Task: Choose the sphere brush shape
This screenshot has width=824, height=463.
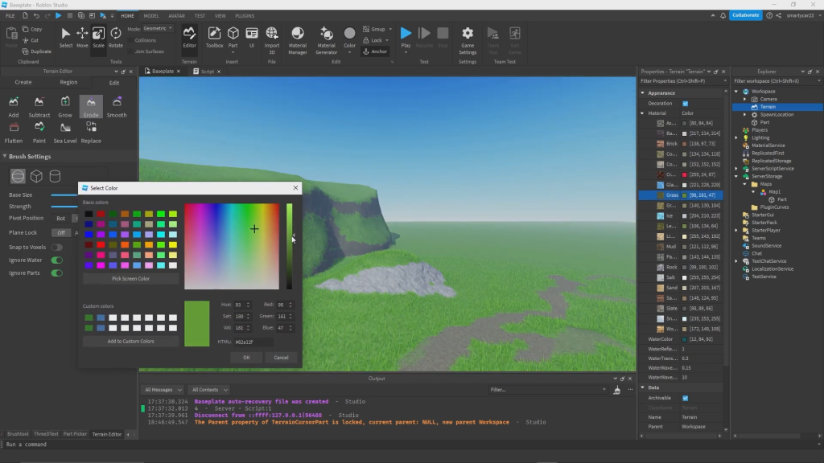Action: tap(18, 176)
